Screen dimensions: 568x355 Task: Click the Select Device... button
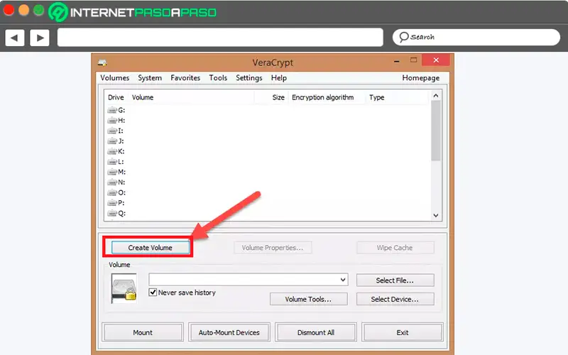pos(395,299)
